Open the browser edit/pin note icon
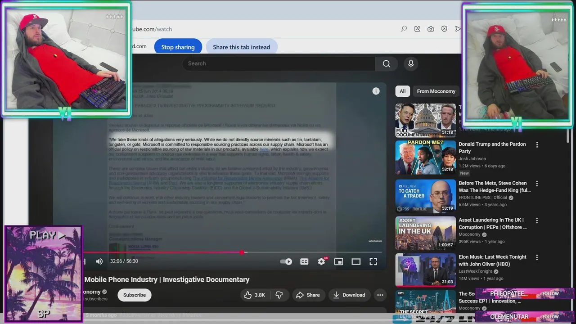 pyautogui.click(x=417, y=29)
